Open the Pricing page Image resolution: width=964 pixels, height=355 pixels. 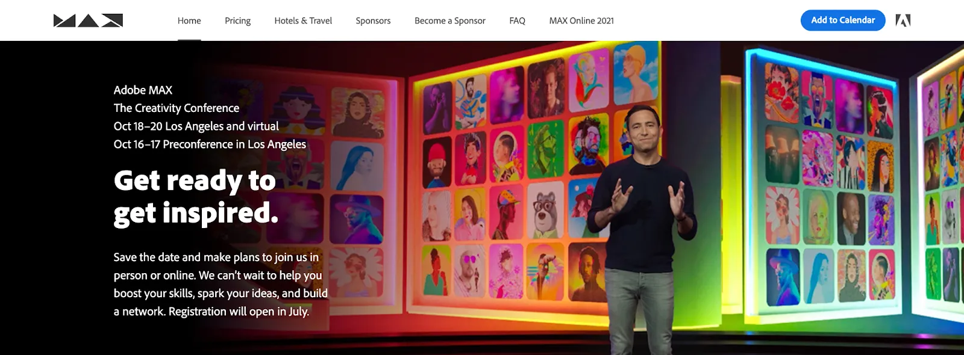tap(237, 20)
